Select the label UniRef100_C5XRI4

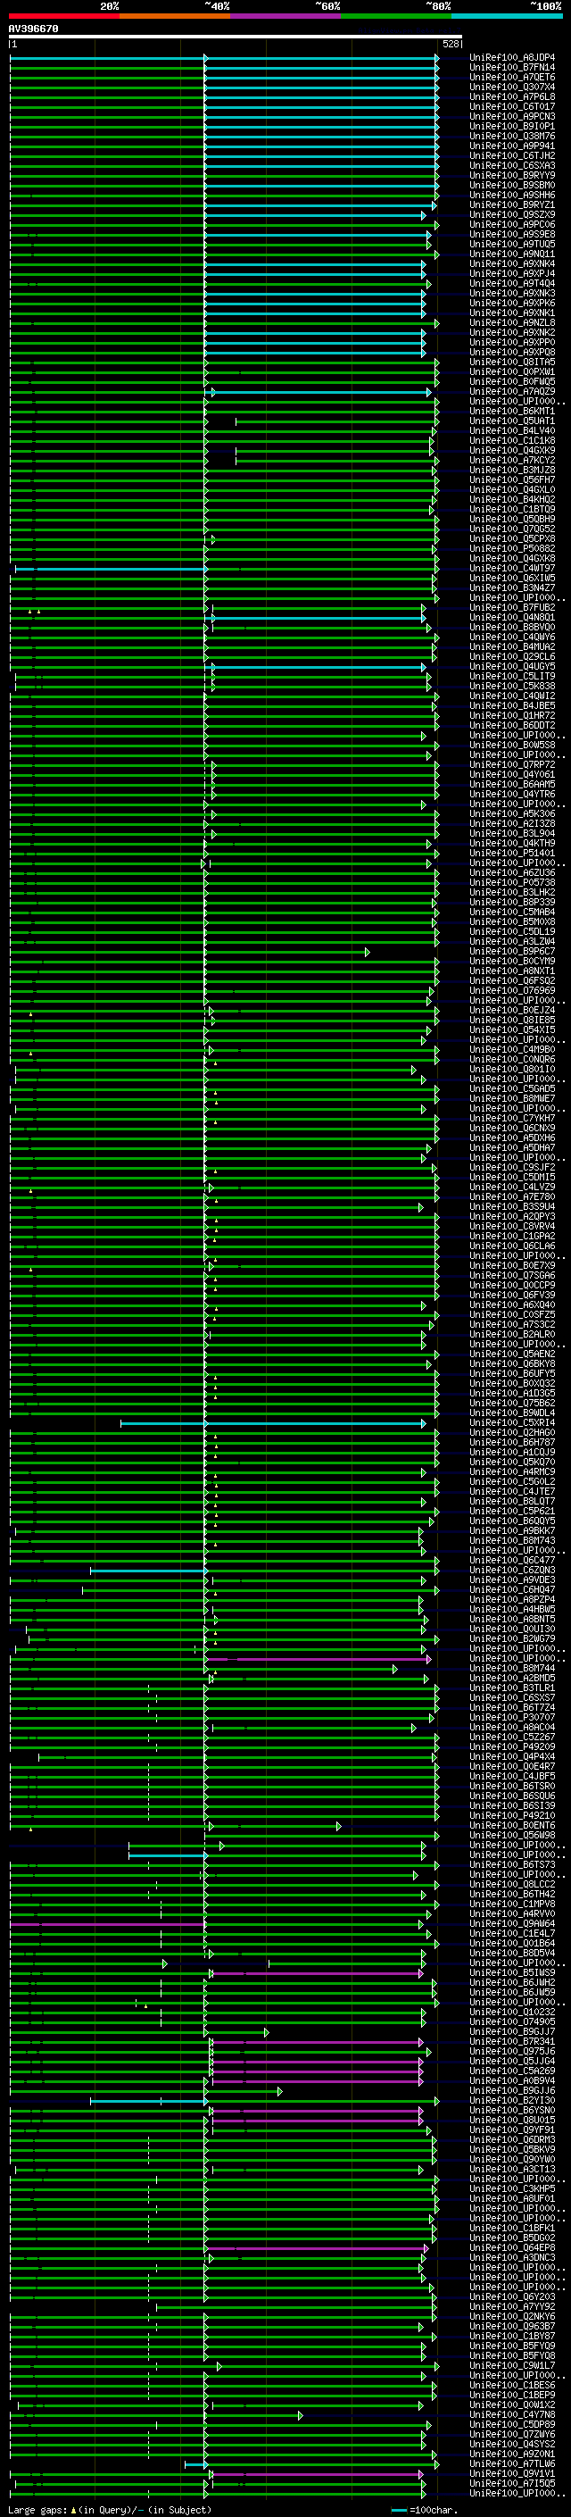pos(512,1423)
